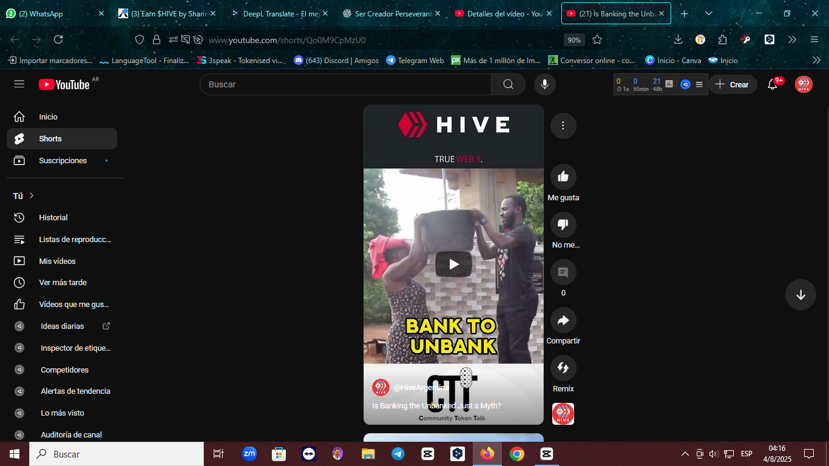
Task: Switch to the WhatsApp tab
Action: tap(55, 13)
